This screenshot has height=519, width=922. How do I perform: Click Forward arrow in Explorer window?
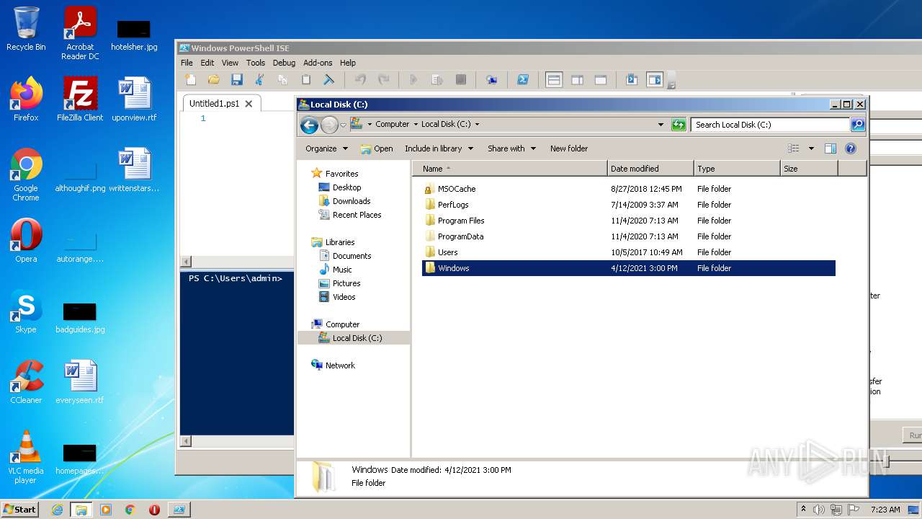pyautogui.click(x=329, y=125)
